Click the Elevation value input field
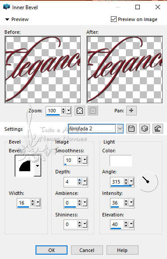Screen dimensions: 167x259 (117, 224)
